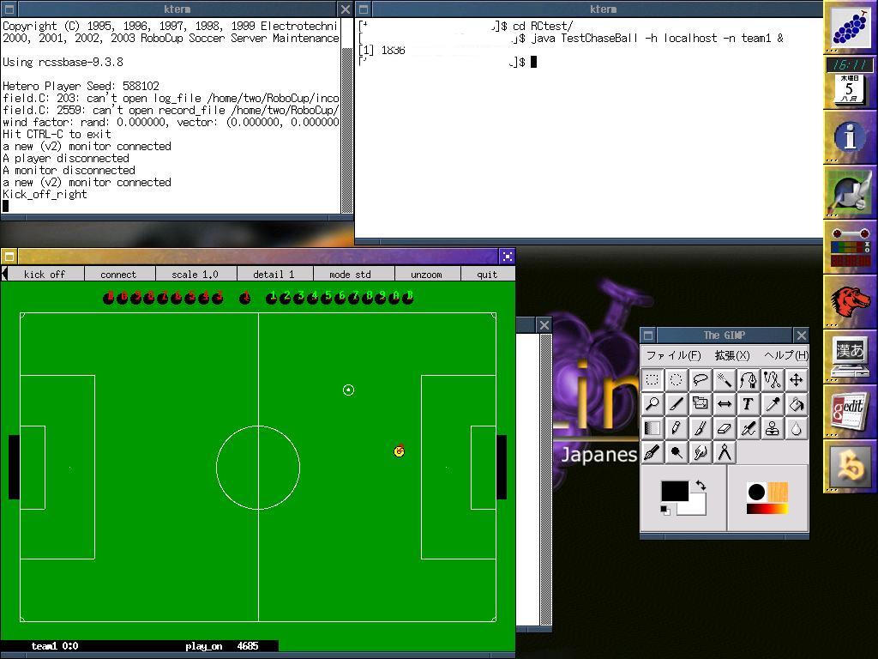Choose the Magnify zoom tool
This screenshot has width=878, height=659.
pyautogui.click(x=652, y=404)
